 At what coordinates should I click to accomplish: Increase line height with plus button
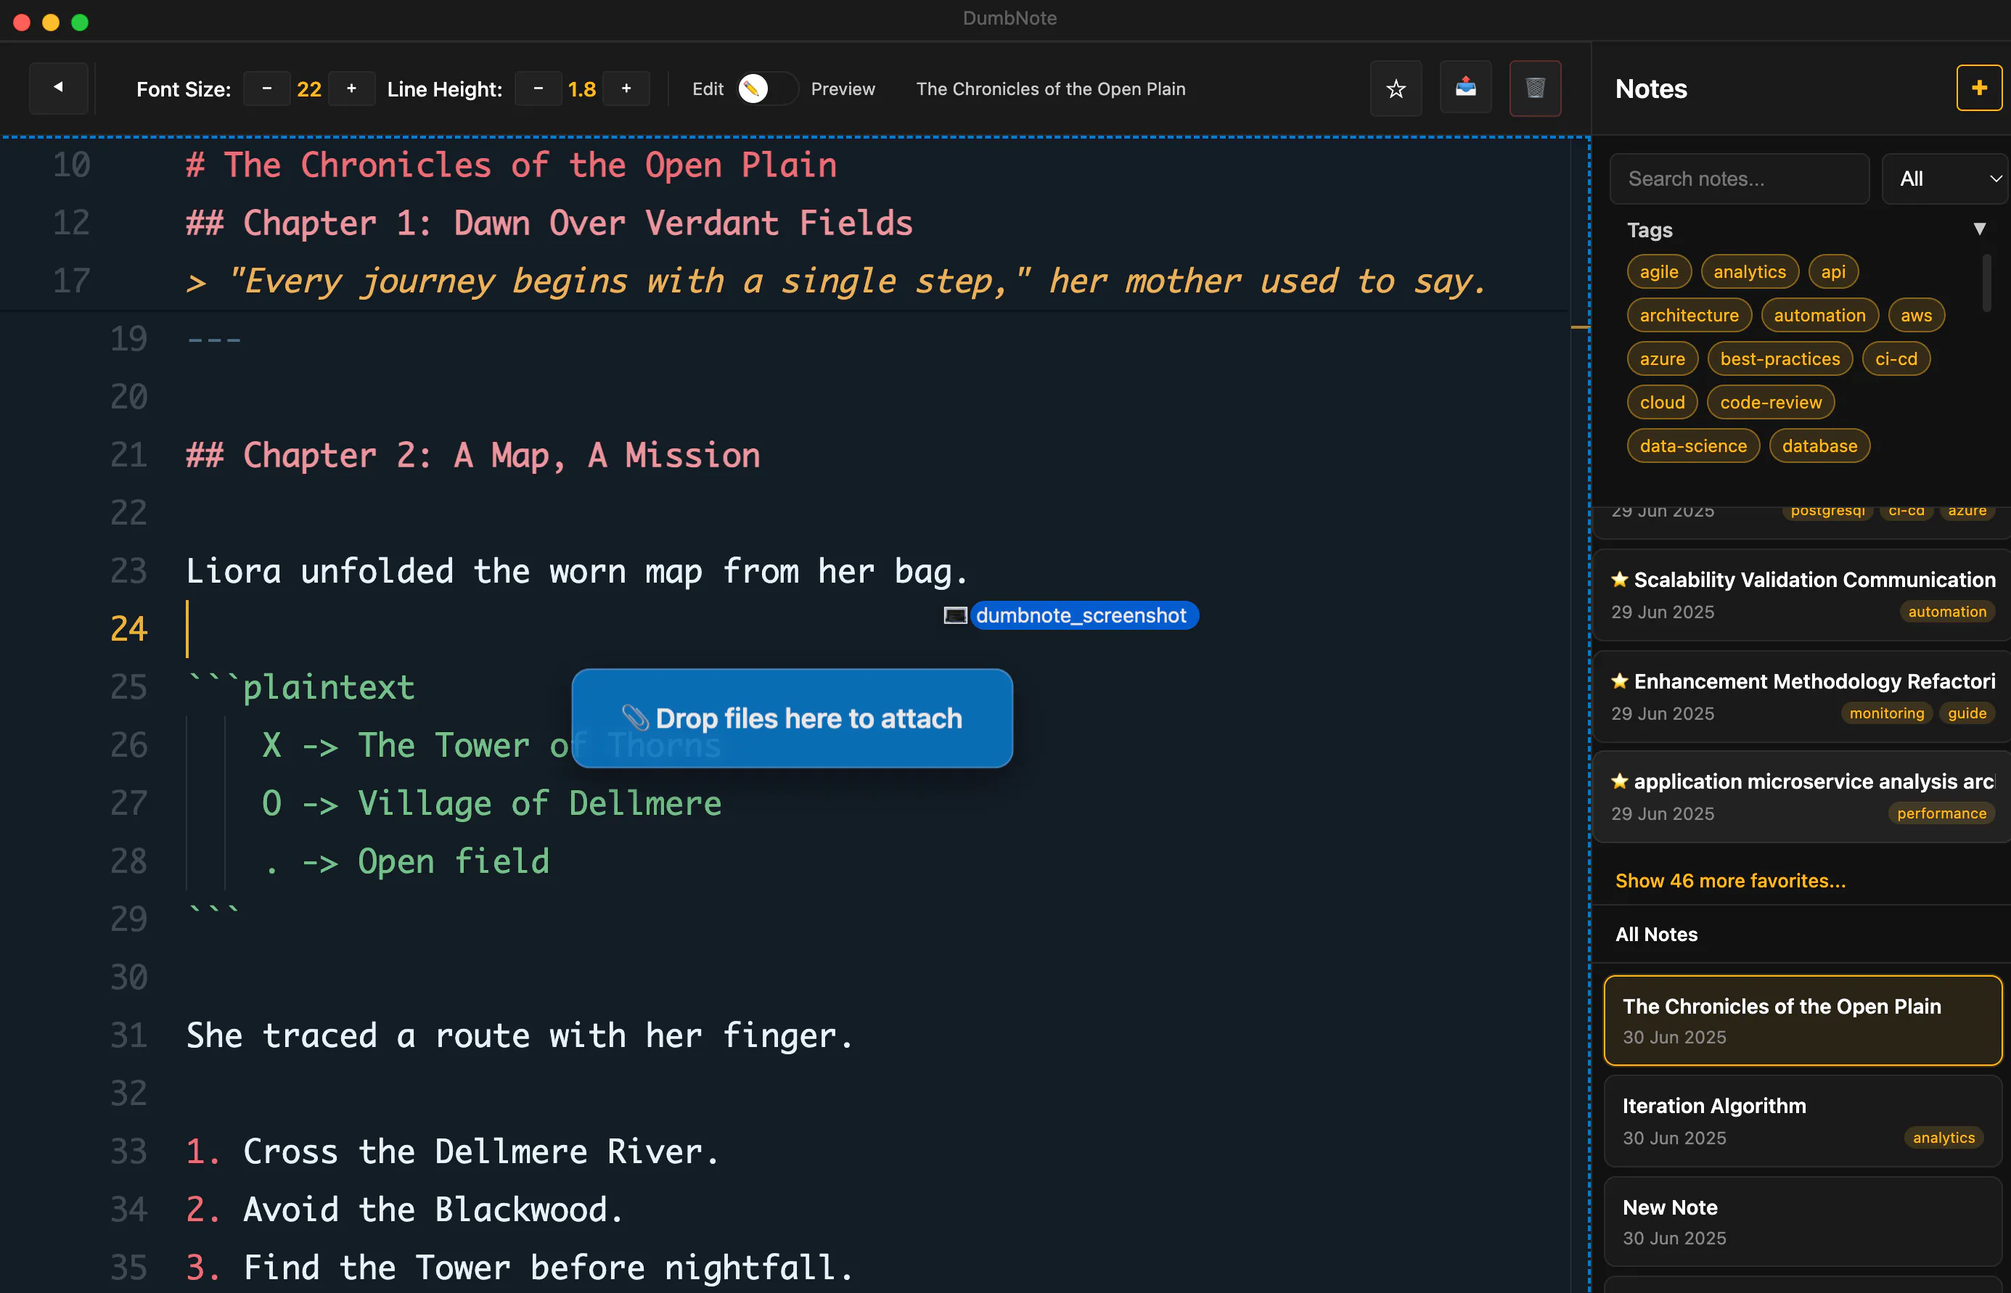click(x=626, y=89)
